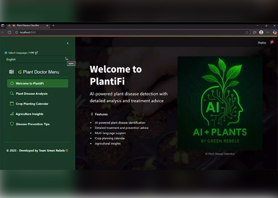Image resolution: width=278 pixels, height=198 pixels.
Task: Click the bar chart icon for Agriculture Insights
Action: point(12,114)
